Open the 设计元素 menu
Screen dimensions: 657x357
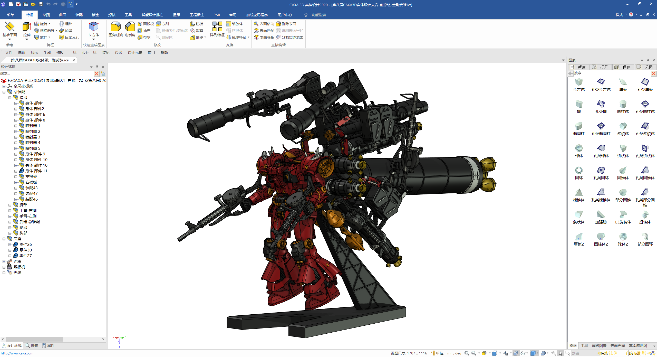[135, 53]
